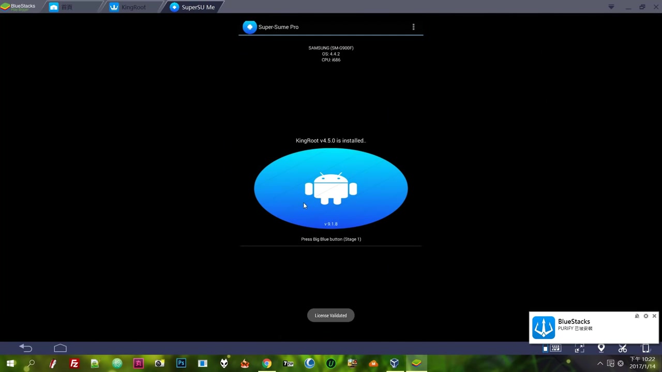Open the Windows Start menu
Viewport: 662px width, 372px height.
click(x=10, y=364)
